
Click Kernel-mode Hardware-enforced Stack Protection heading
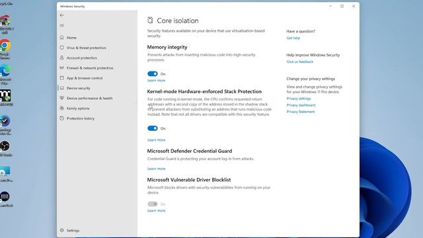click(x=204, y=91)
